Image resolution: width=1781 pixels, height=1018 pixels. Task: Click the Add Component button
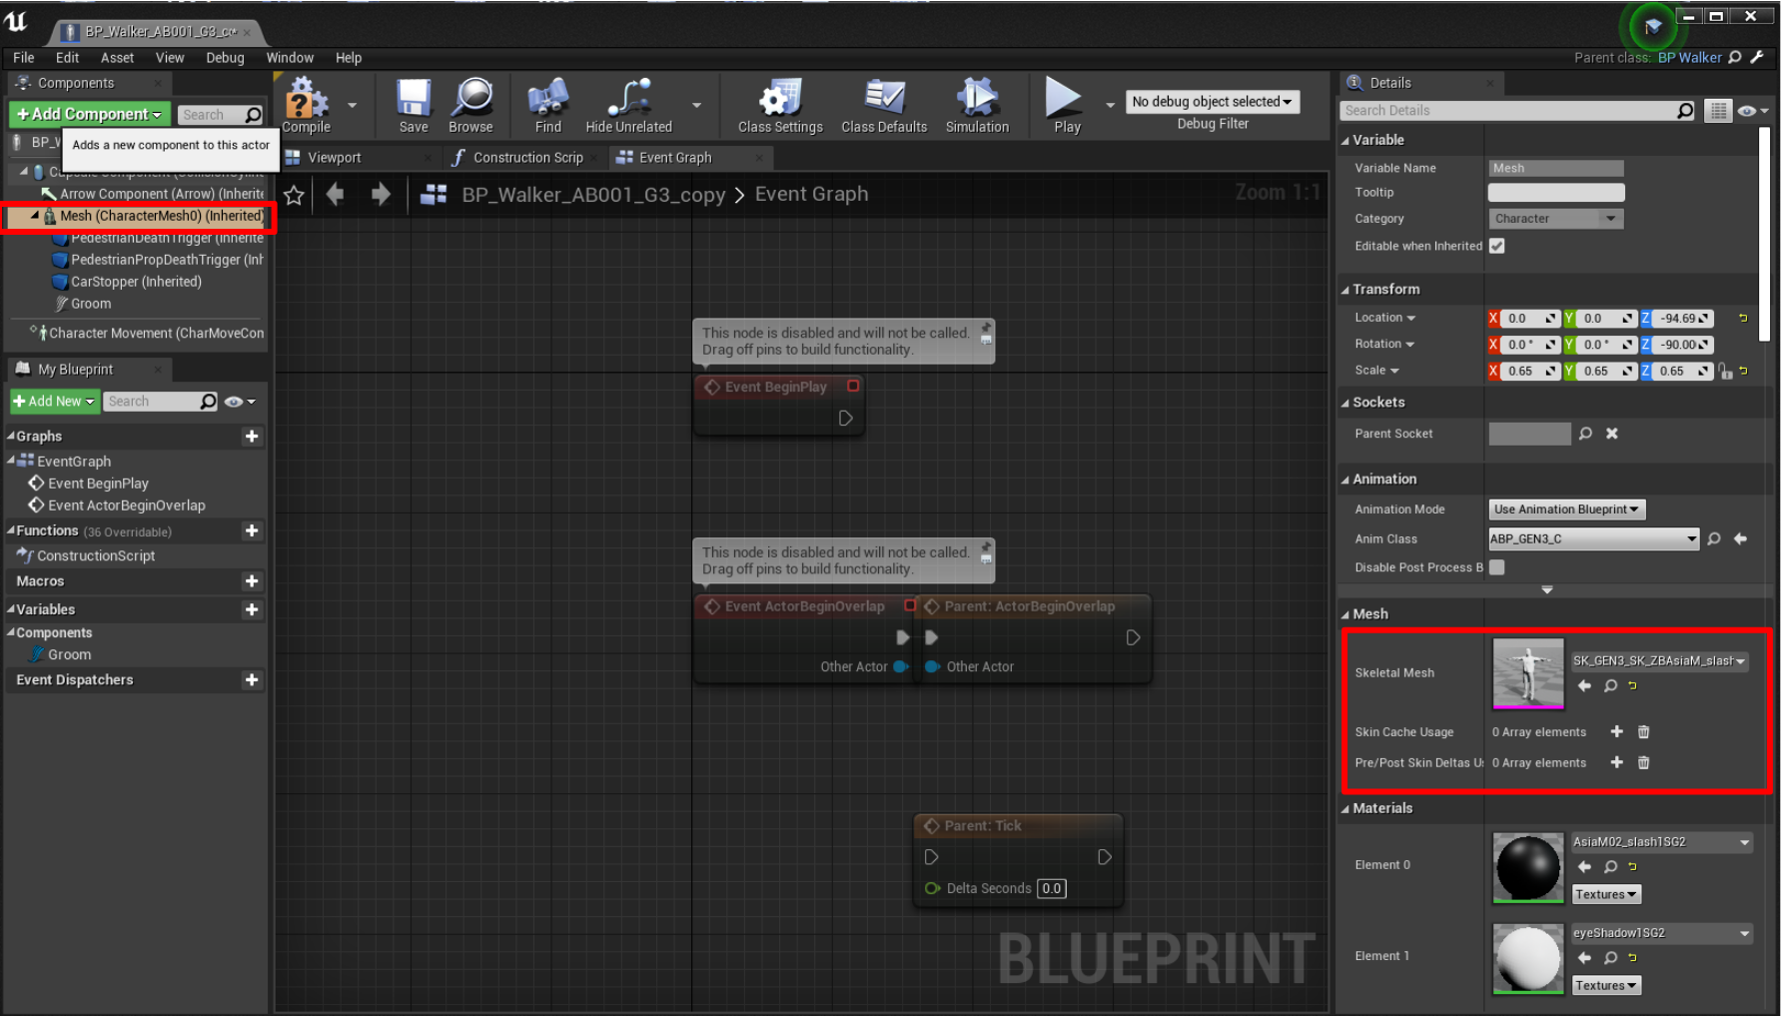89,114
